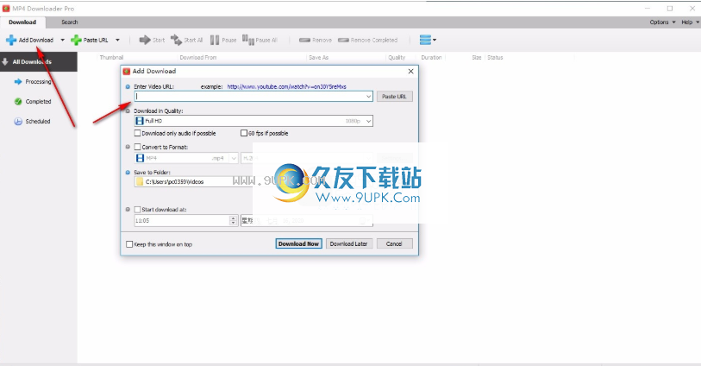Expand the MP4 format dropdown
This screenshot has height=366, width=701.
234,158
